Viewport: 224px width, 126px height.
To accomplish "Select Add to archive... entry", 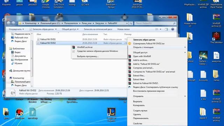I will [141, 60].
